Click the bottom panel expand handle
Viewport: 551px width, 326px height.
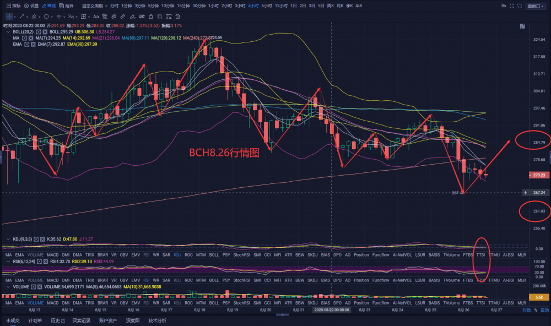coord(282,315)
